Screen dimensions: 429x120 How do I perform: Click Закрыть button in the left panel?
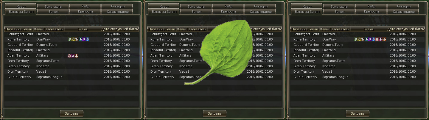coord(71,113)
